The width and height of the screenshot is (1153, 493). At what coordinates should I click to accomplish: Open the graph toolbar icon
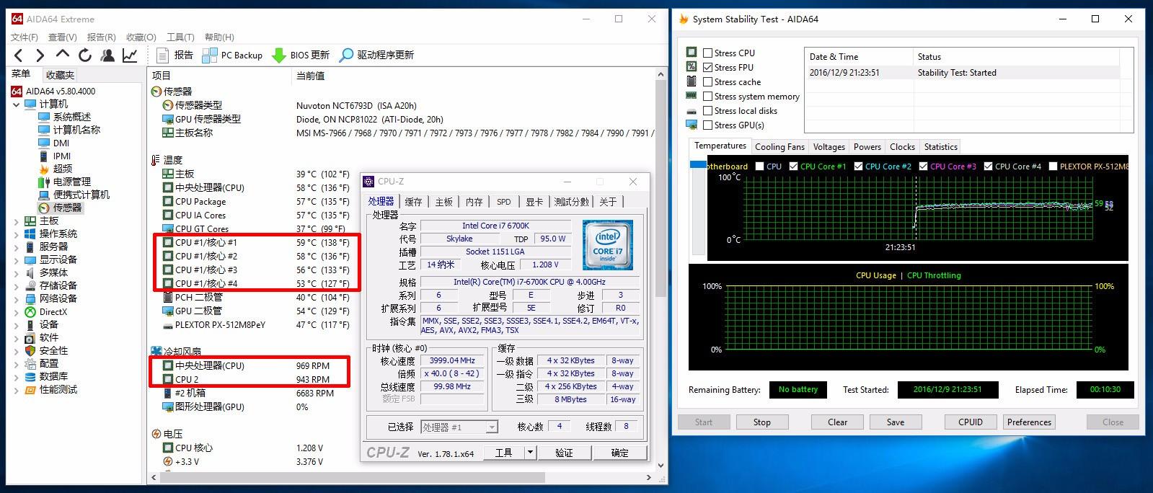click(130, 55)
